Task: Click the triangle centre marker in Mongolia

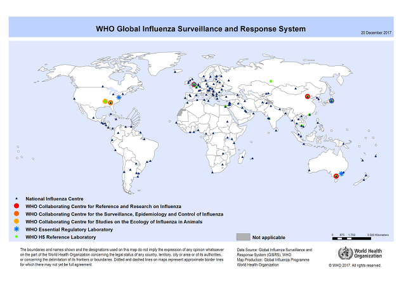Action: [296, 89]
